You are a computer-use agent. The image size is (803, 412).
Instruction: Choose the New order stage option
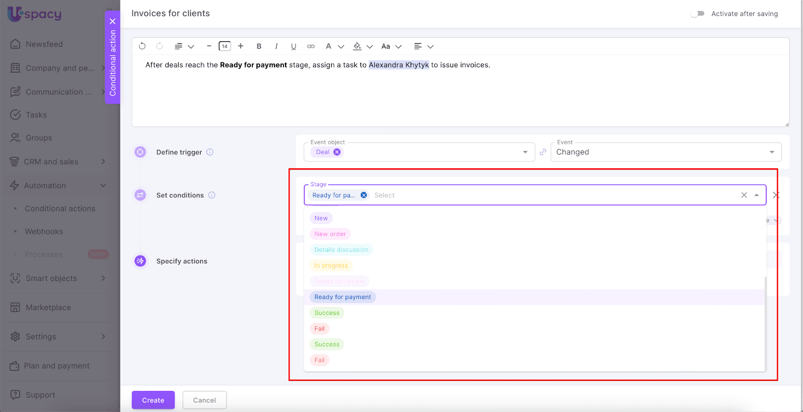330,234
